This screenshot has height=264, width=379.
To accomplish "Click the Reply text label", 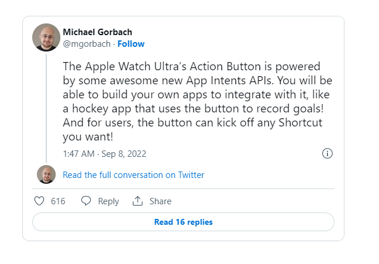I will pyautogui.click(x=108, y=201).
